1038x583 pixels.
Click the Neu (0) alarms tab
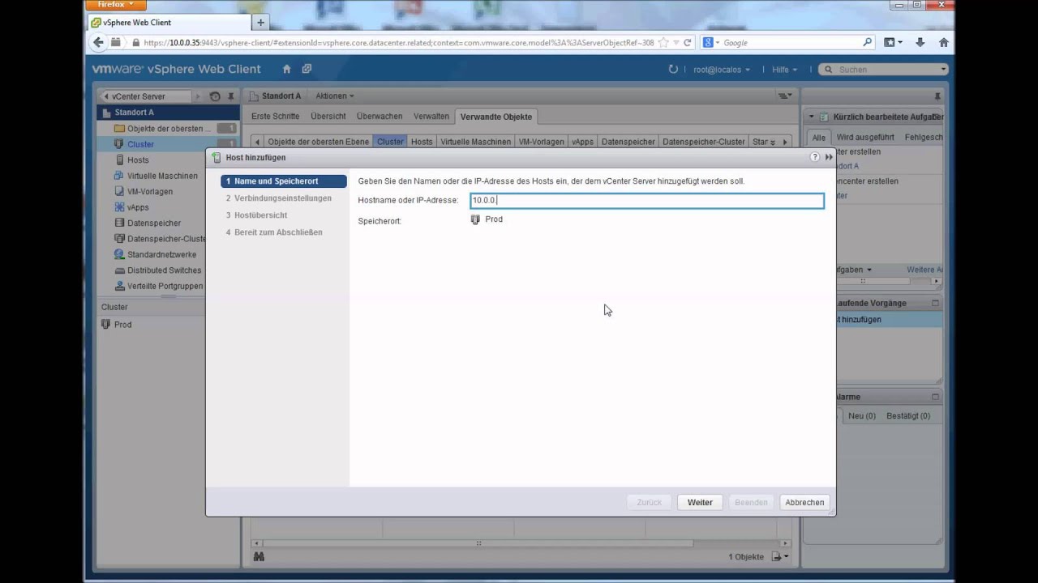click(862, 416)
